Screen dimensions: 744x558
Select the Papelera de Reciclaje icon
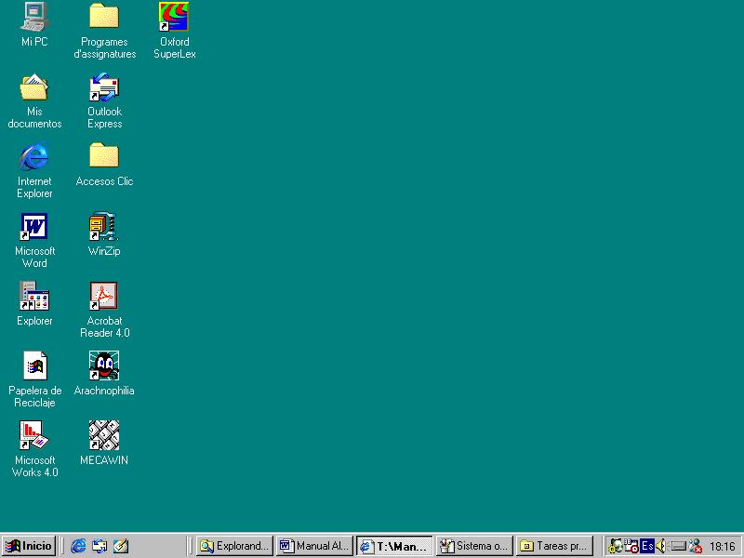coord(34,366)
